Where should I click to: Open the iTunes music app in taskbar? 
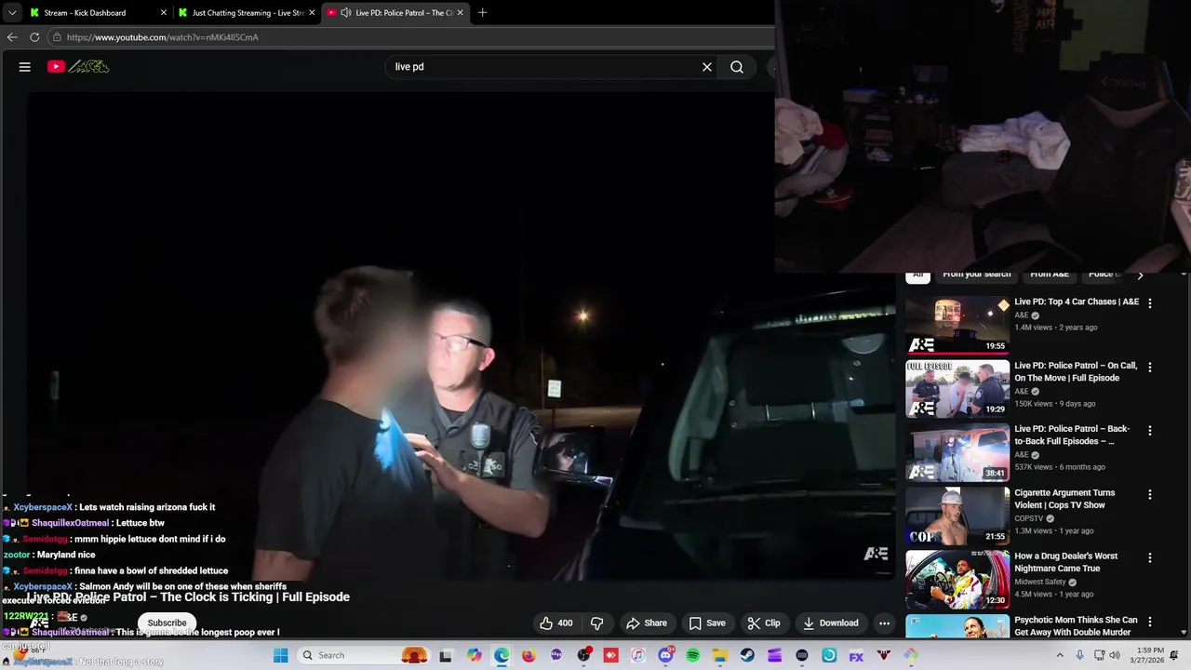pyautogui.click(x=637, y=655)
